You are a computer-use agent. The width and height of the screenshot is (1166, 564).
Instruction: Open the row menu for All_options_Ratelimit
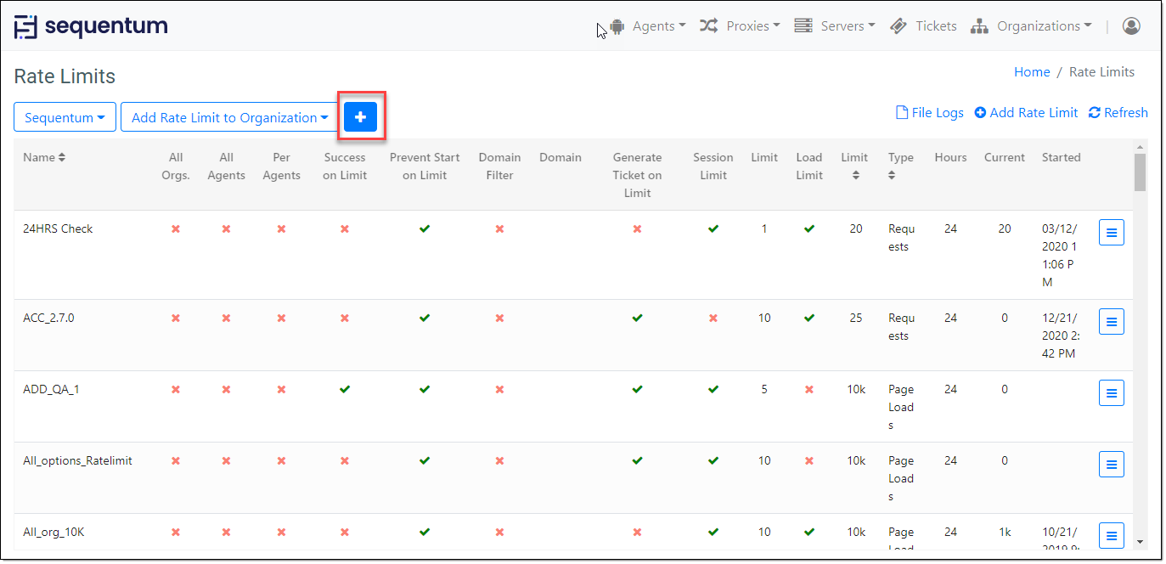(x=1111, y=464)
